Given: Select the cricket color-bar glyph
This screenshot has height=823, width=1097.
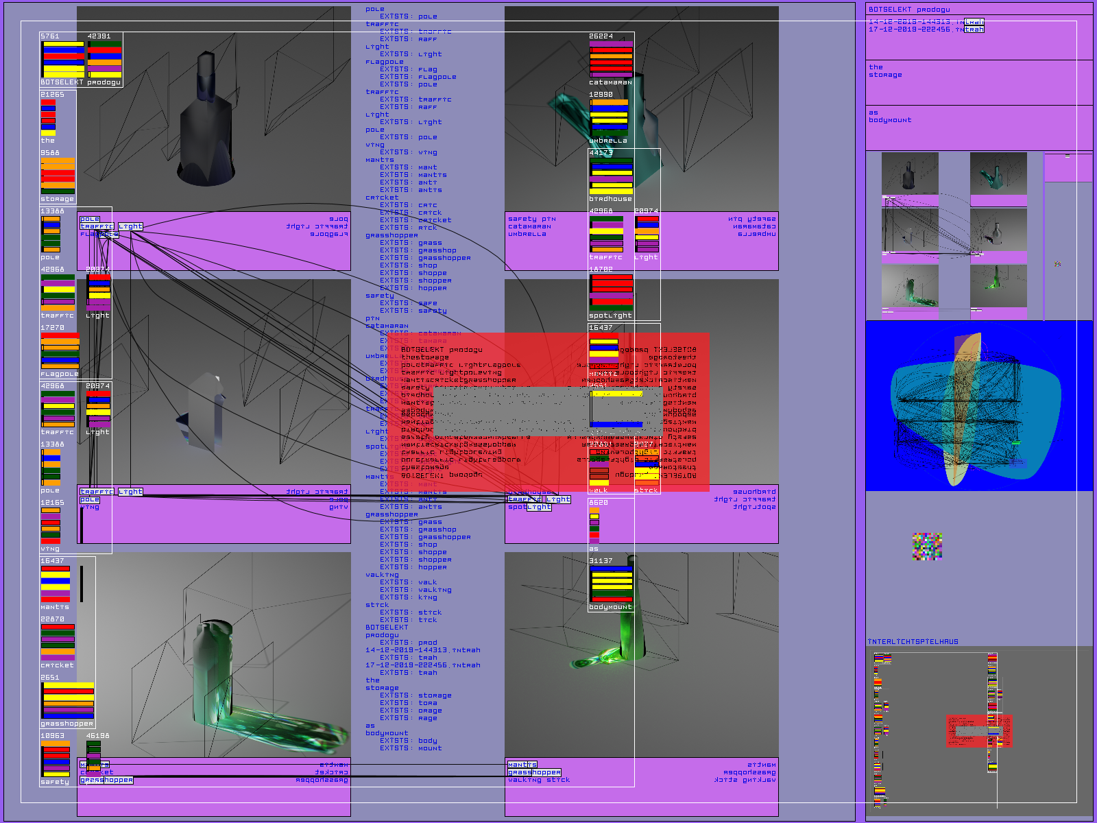Looking at the screenshot, I should pos(58,642).
